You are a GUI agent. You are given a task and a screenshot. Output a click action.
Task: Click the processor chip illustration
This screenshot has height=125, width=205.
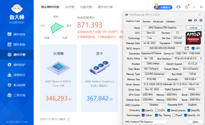click(58, 68)
